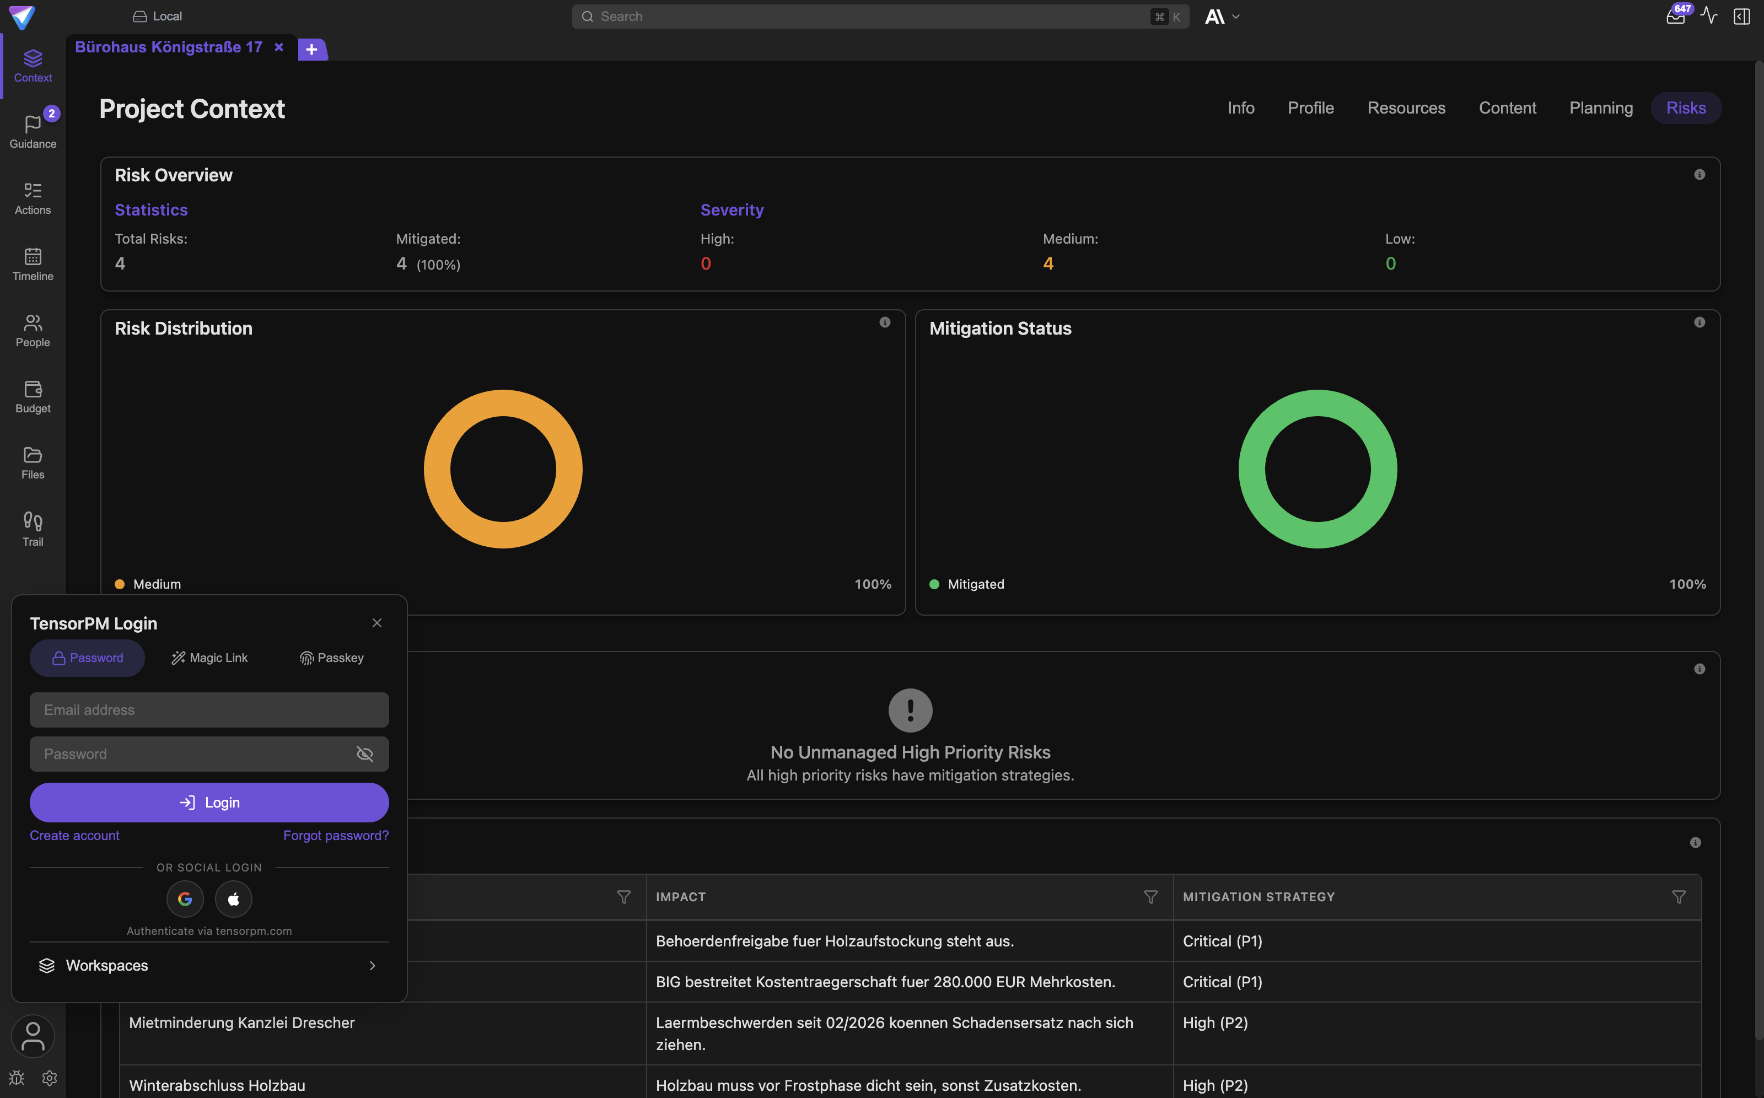Click the Medium severity count 4
Viewport: 1764px width, 1098px height.
pos(1048,263)
